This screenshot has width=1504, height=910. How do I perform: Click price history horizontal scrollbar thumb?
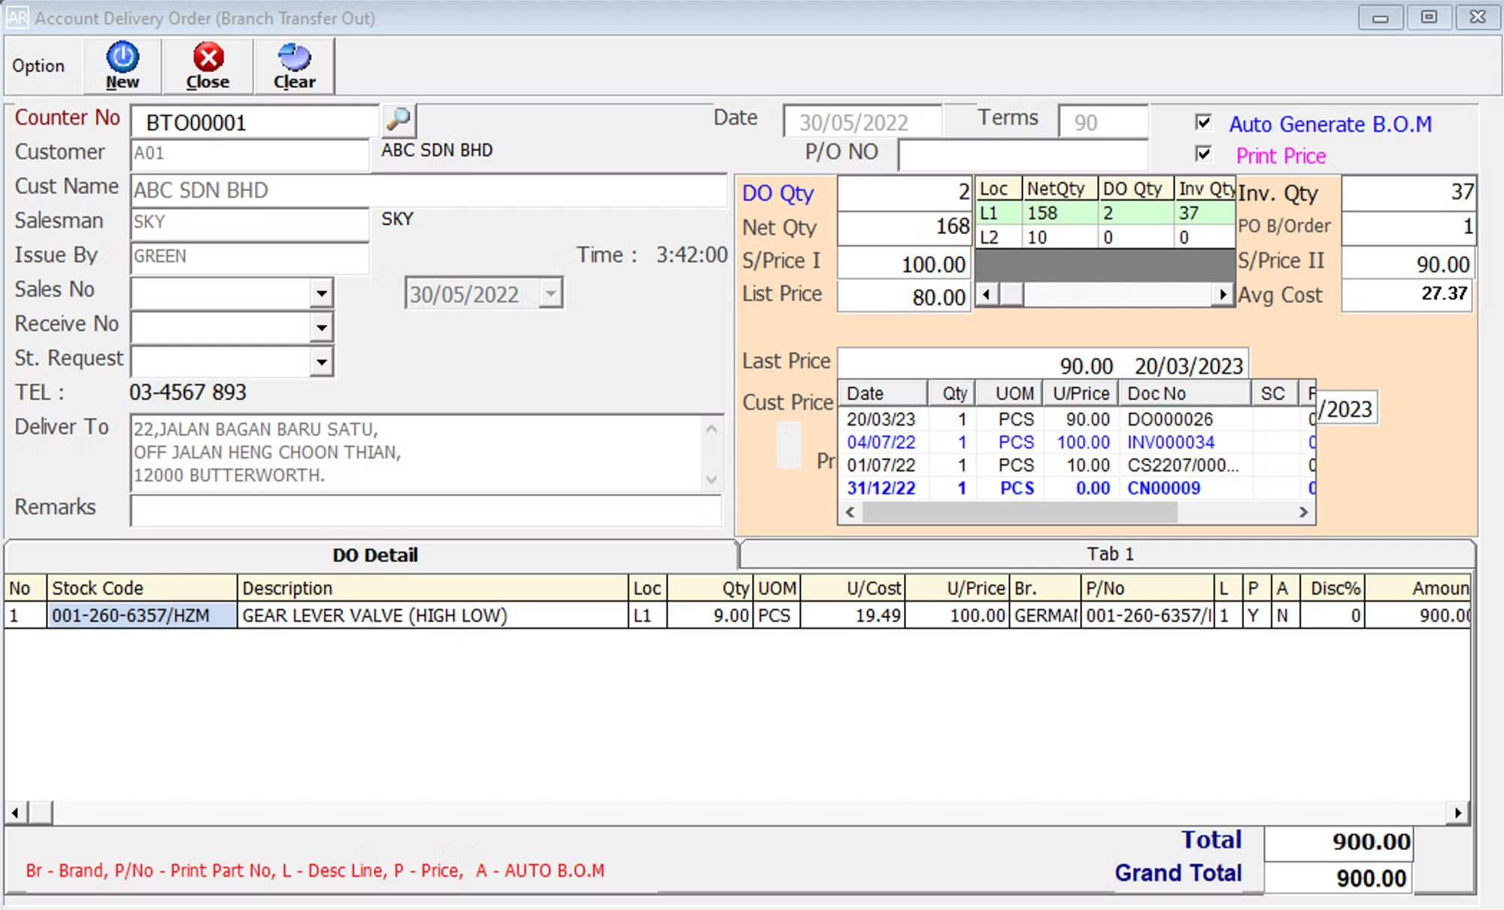point(1020,512)
